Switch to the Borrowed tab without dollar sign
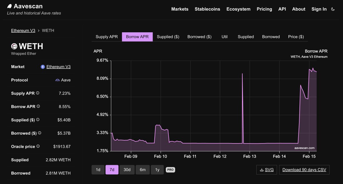The height and width of the screenshot is (184, 343). coord(271,37)
